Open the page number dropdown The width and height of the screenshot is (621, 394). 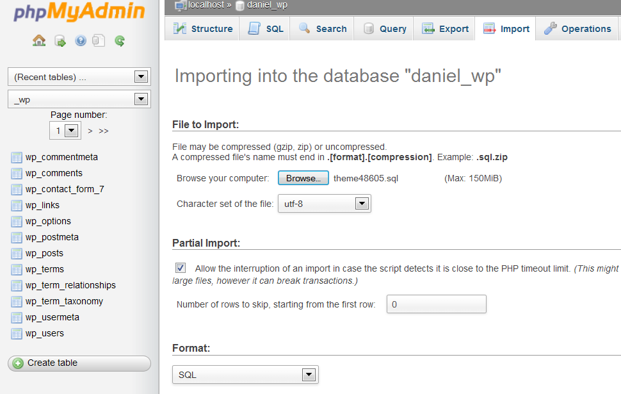[65, 131]
